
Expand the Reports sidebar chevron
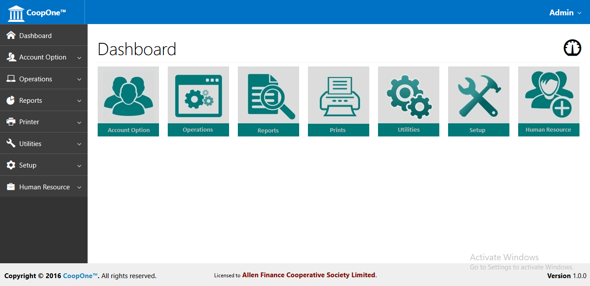[79, 101]
